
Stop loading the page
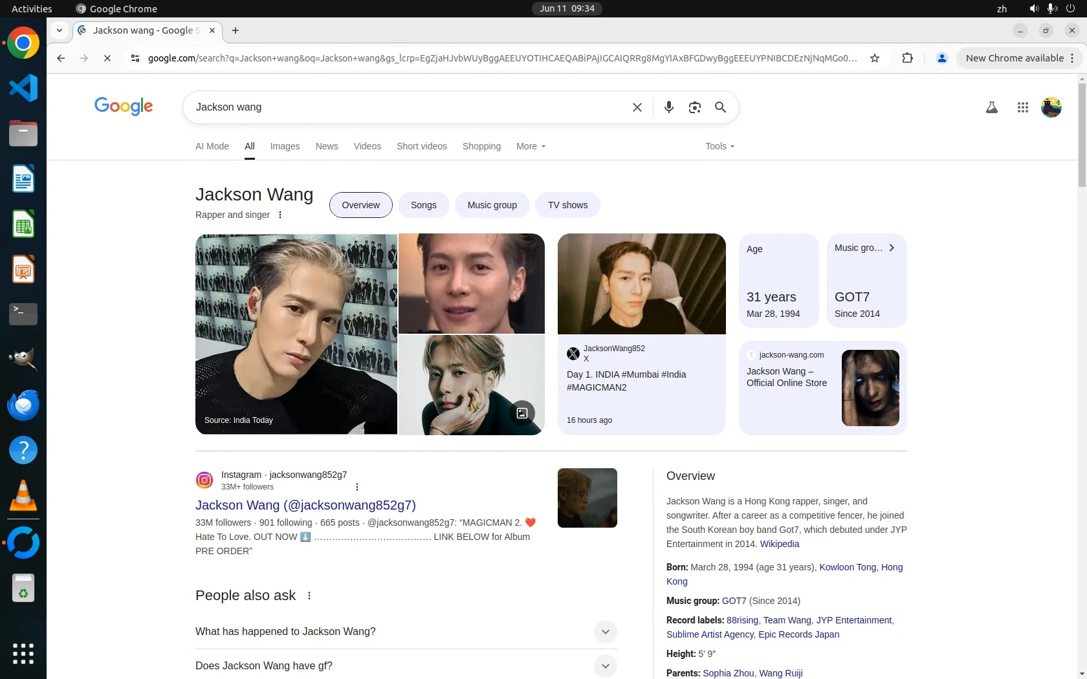point(107,58)
